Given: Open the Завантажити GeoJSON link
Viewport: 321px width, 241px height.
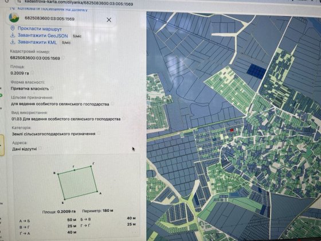Looking at the screenshot, I should point(42,36).
